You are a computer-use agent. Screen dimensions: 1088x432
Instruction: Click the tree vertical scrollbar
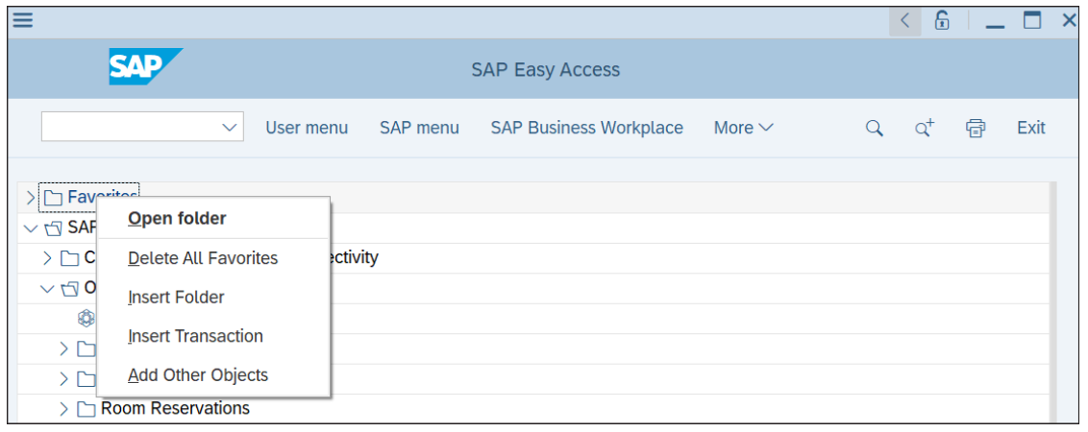coord(1052,301)
